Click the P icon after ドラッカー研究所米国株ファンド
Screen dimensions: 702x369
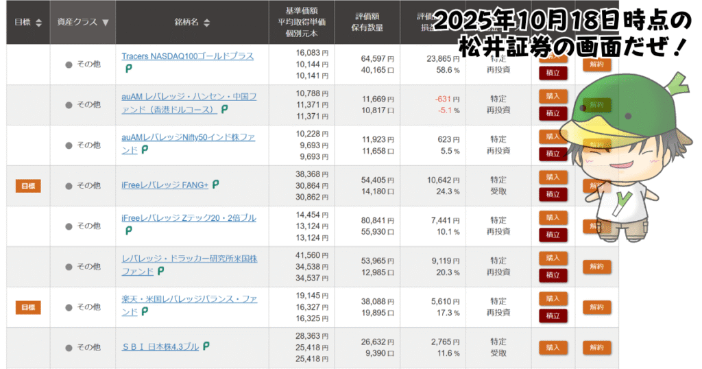(161, 271)
